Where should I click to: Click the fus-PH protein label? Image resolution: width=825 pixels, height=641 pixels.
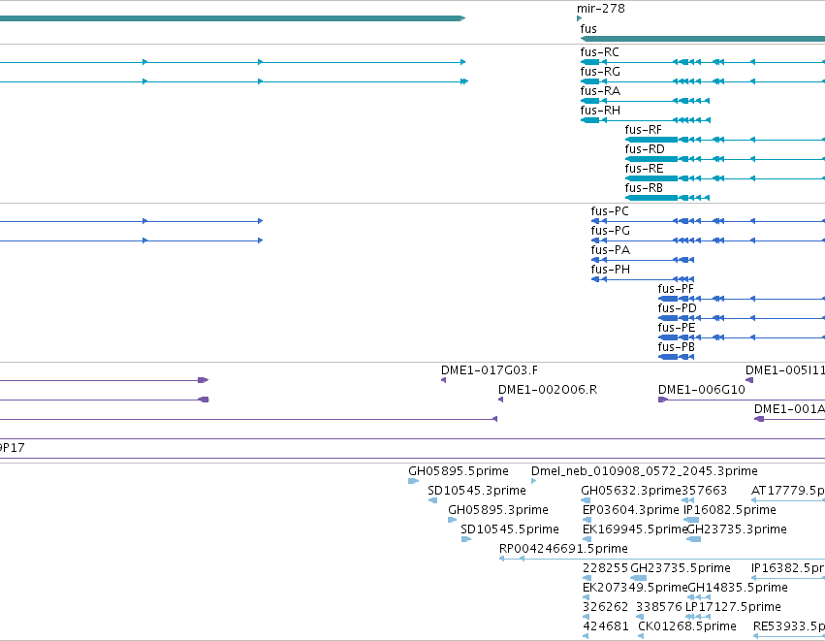pos(610,270)
